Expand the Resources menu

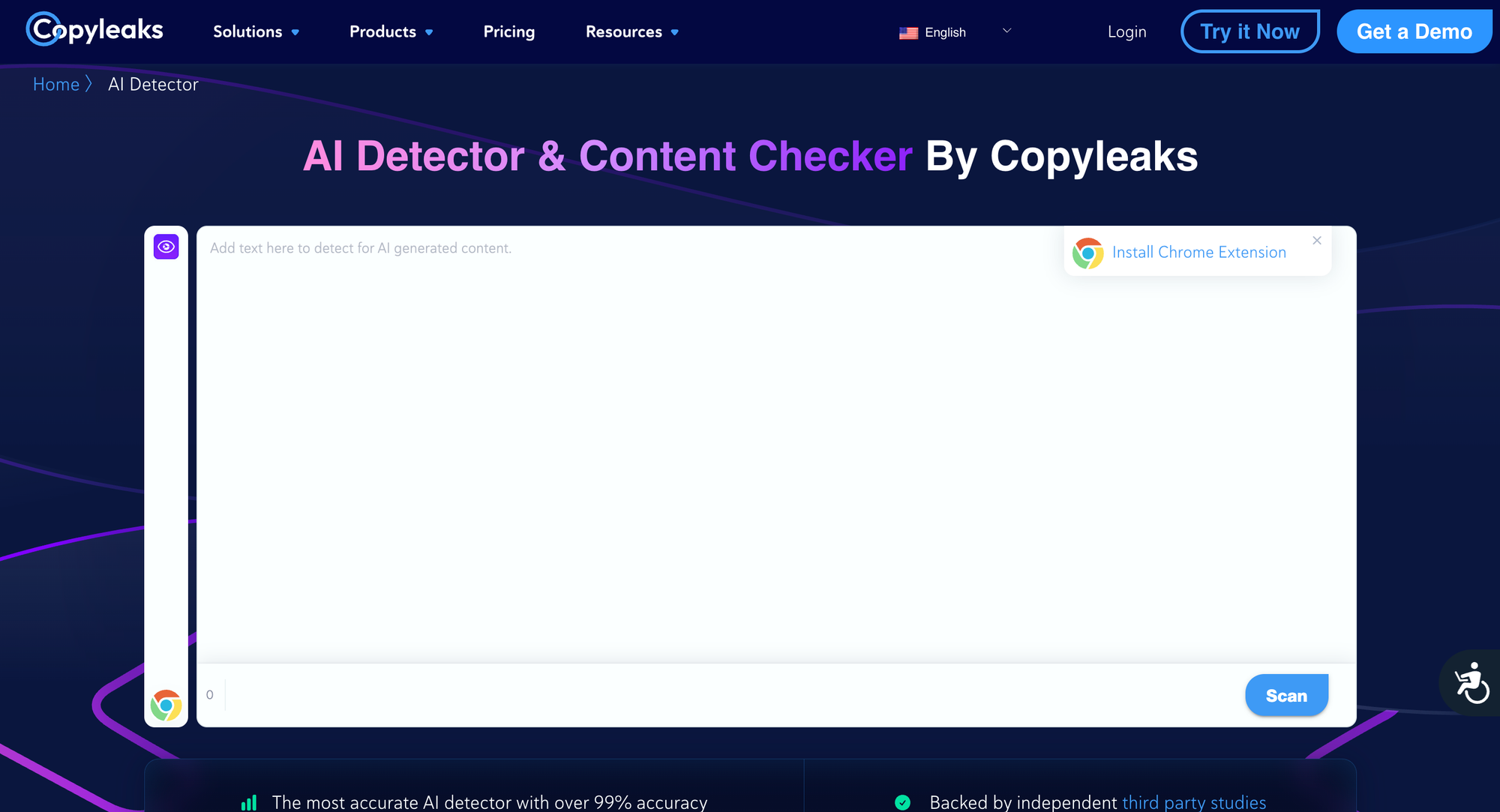click(631, 31)
